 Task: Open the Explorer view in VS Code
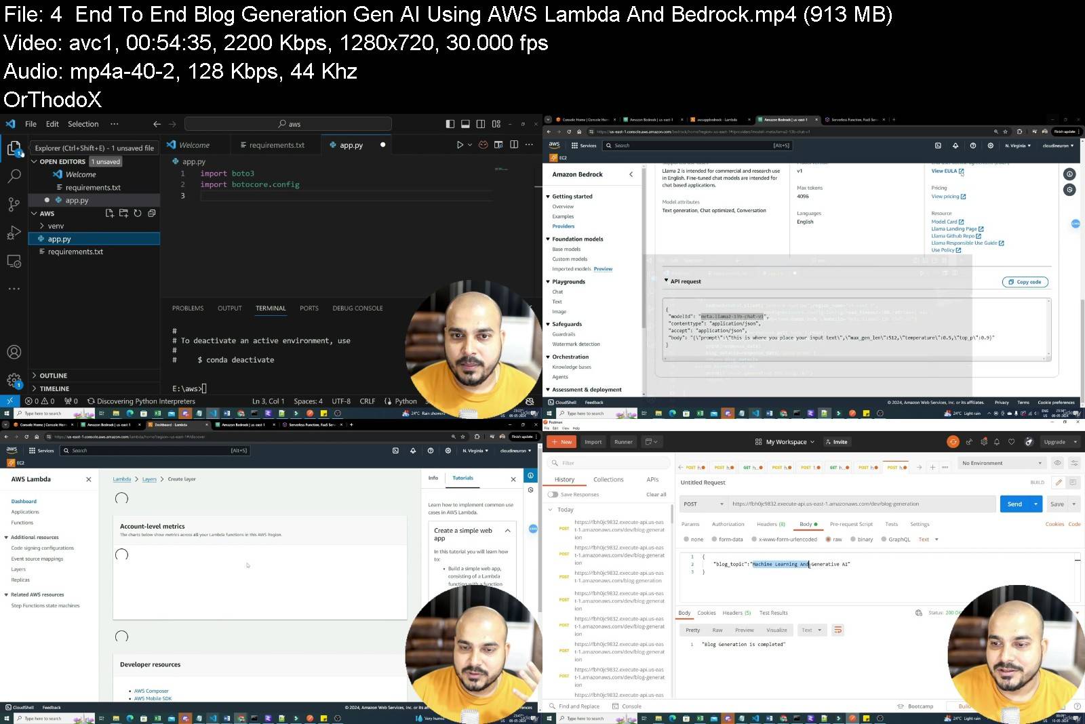pos(14,148)
